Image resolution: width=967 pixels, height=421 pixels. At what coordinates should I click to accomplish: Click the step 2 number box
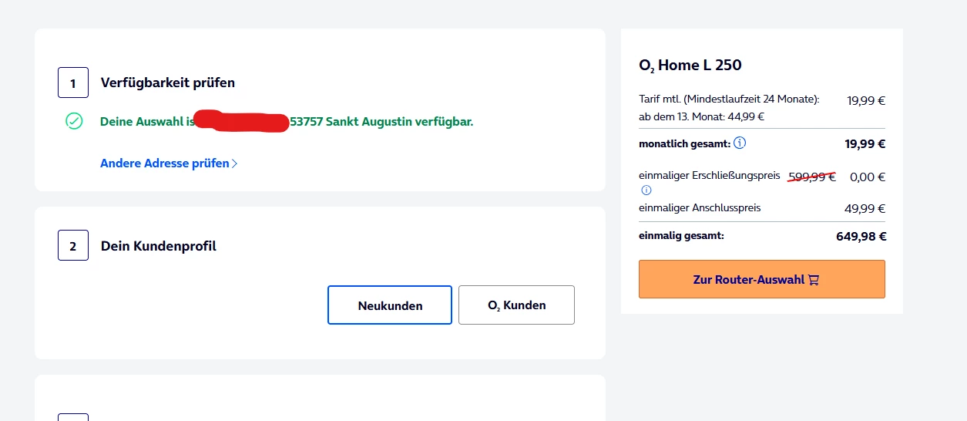pyautogui.click(x=73, y=246)
